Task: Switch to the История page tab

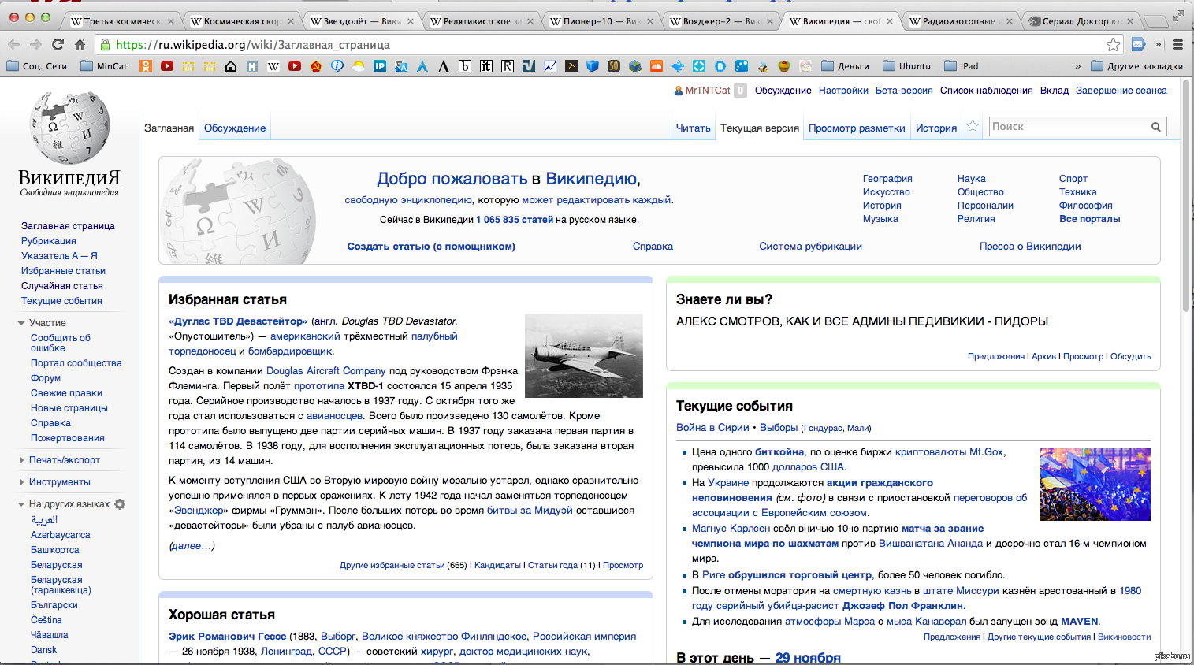Action: pos(935,128)
